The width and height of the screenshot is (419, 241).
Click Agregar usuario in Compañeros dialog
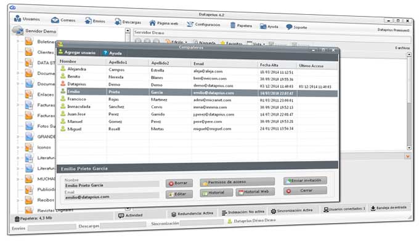[77, 52]
